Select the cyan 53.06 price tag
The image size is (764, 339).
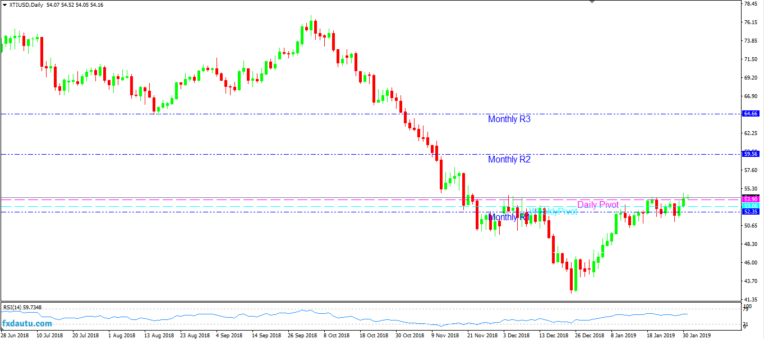pos(751,206)
